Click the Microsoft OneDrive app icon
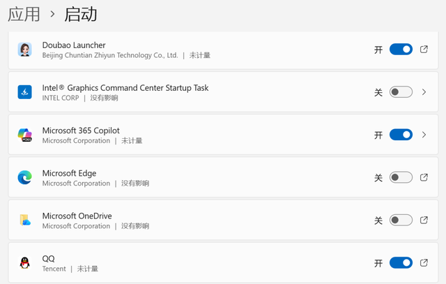This screenshot has width=446, height=284. (25, 221)
